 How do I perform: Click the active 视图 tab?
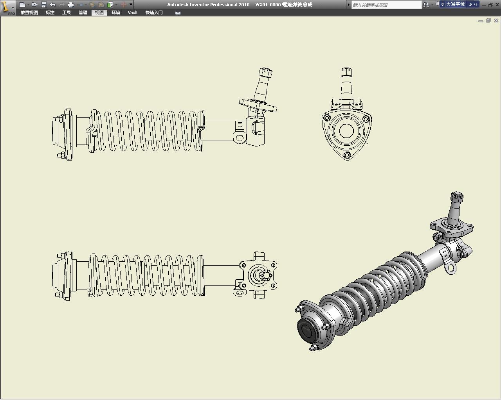point(99,12)
